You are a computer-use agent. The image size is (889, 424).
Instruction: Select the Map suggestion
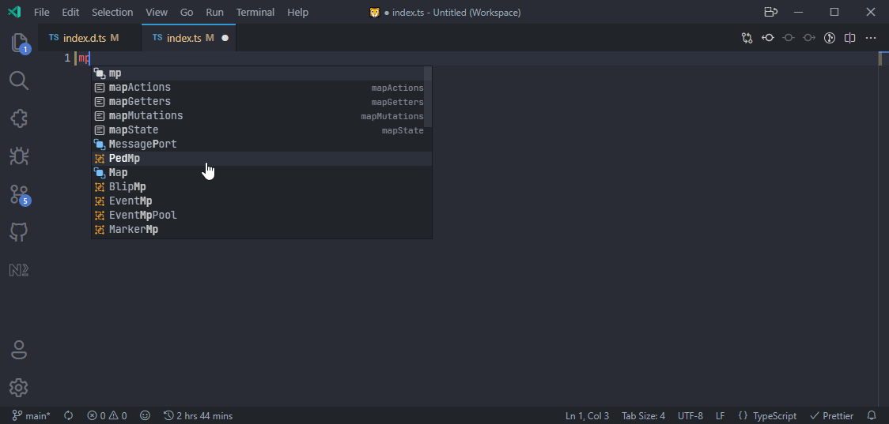pos(261,172)
